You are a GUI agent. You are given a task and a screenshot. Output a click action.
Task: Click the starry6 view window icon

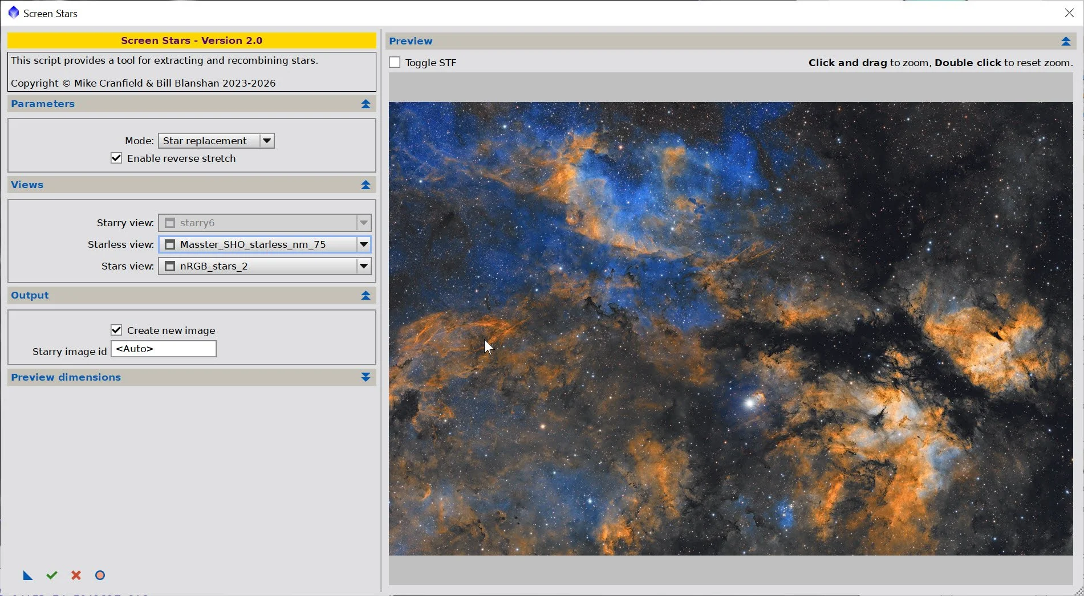(x=170, y=223)
